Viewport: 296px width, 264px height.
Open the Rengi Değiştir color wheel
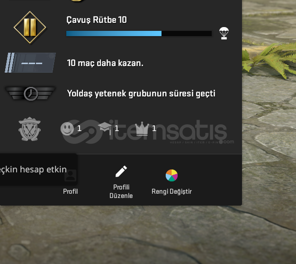point(171,175)
